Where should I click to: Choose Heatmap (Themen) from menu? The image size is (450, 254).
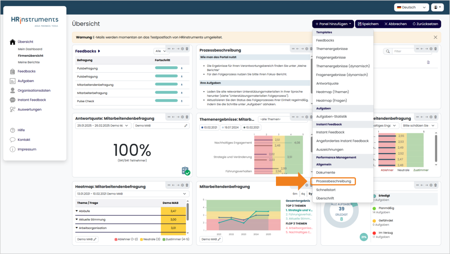tap(332, 92)
